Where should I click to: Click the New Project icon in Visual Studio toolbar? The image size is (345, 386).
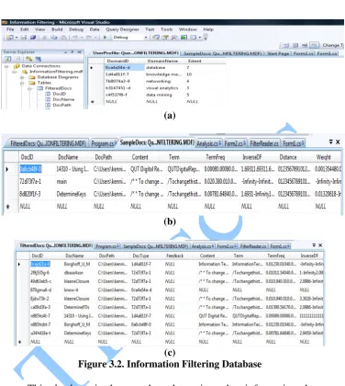click(x=10, y=38)
